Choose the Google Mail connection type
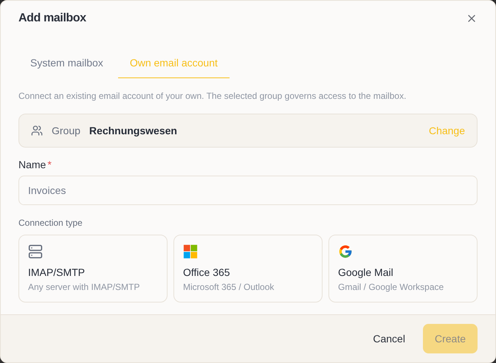This screenshot has height=363, width=496. (403, 269)
